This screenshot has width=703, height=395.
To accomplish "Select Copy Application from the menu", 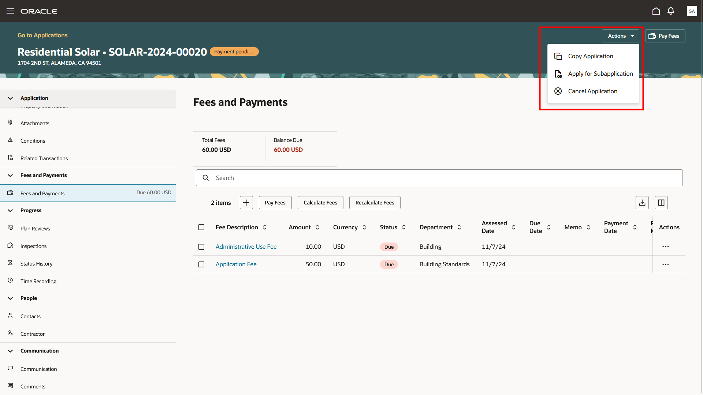I will click(x=591, y=56).
